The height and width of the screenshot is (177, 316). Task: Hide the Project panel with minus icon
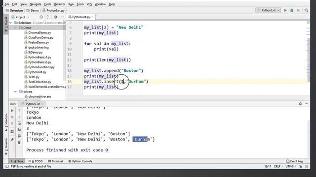[x=62, y=17]
